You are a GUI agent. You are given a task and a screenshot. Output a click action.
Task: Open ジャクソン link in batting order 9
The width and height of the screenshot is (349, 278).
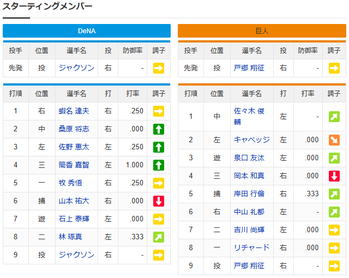tap(76, 255)
